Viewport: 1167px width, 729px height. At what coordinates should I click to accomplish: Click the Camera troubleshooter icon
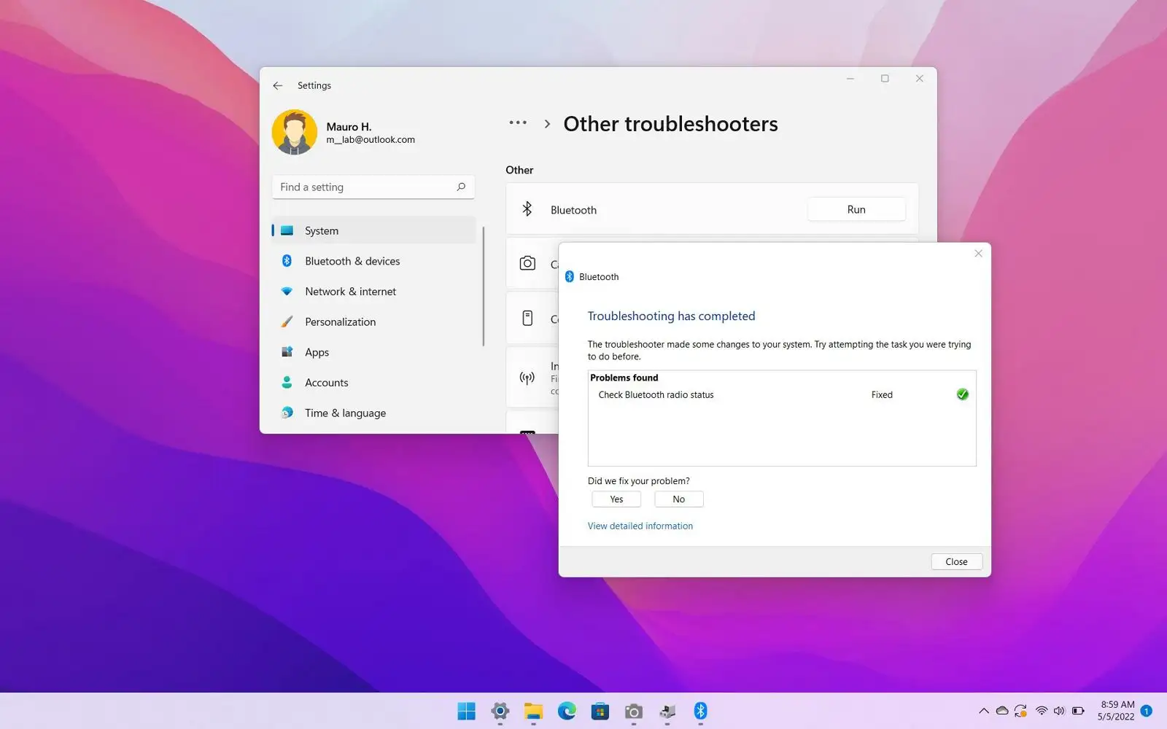tap(527, 263)
